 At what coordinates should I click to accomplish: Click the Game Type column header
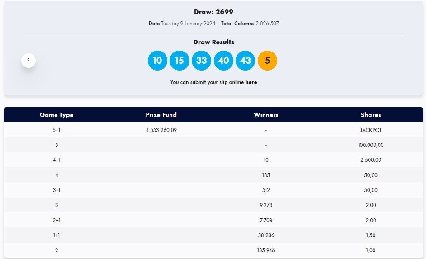[x=57, y=115]
